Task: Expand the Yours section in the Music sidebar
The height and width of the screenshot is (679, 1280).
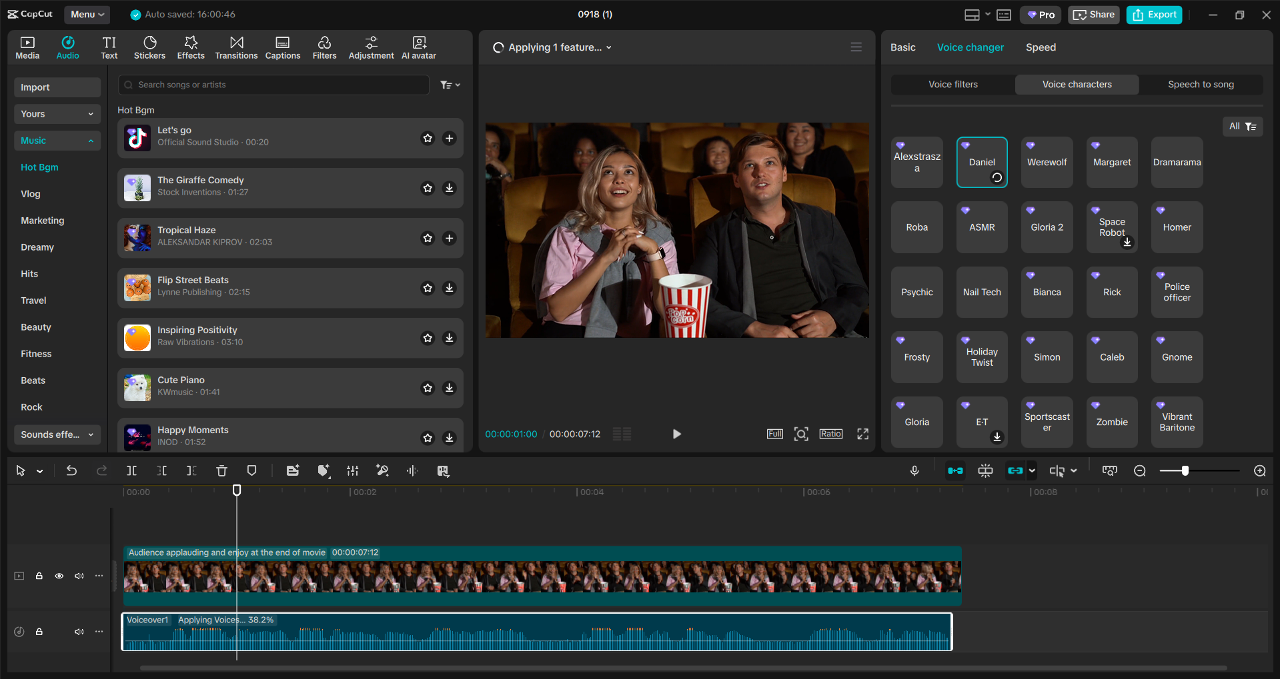Action: point(57,114)
